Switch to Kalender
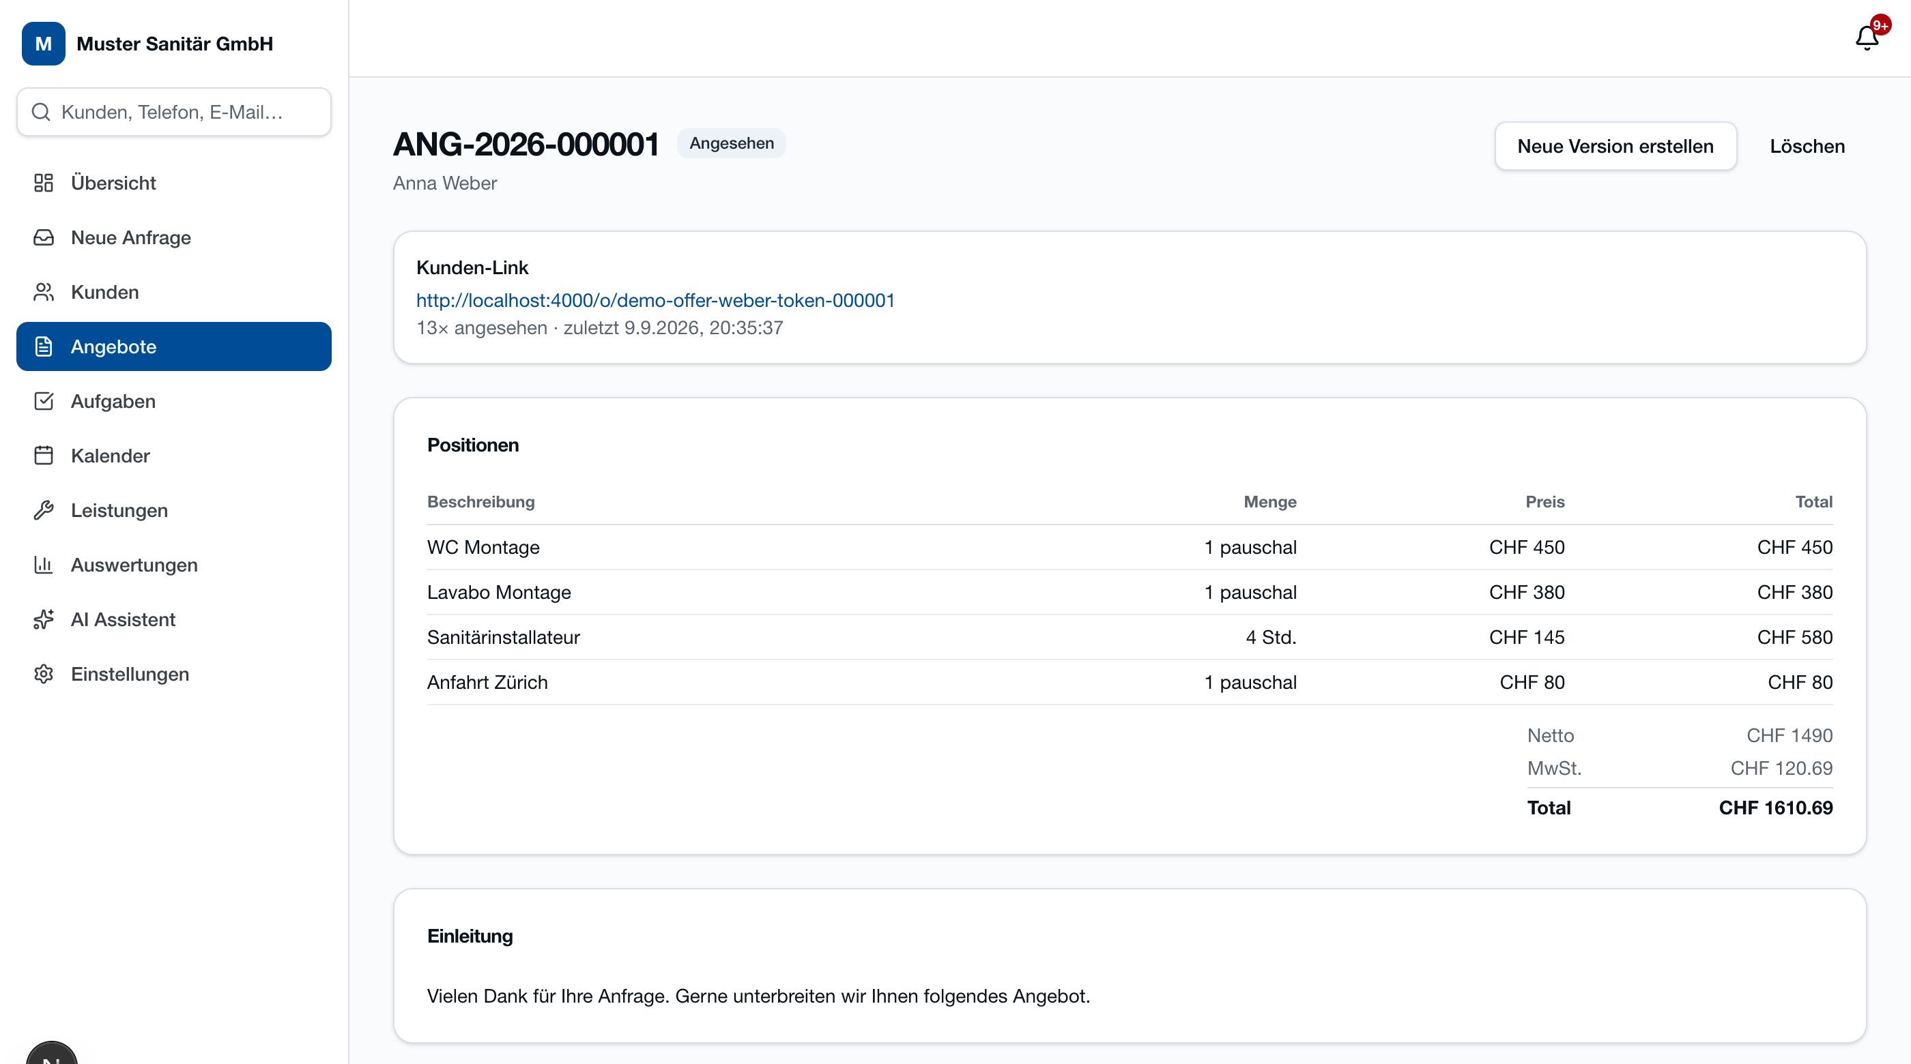 click(173, 455)
